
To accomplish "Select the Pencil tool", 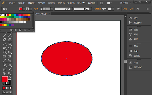I will click(9, 35).
